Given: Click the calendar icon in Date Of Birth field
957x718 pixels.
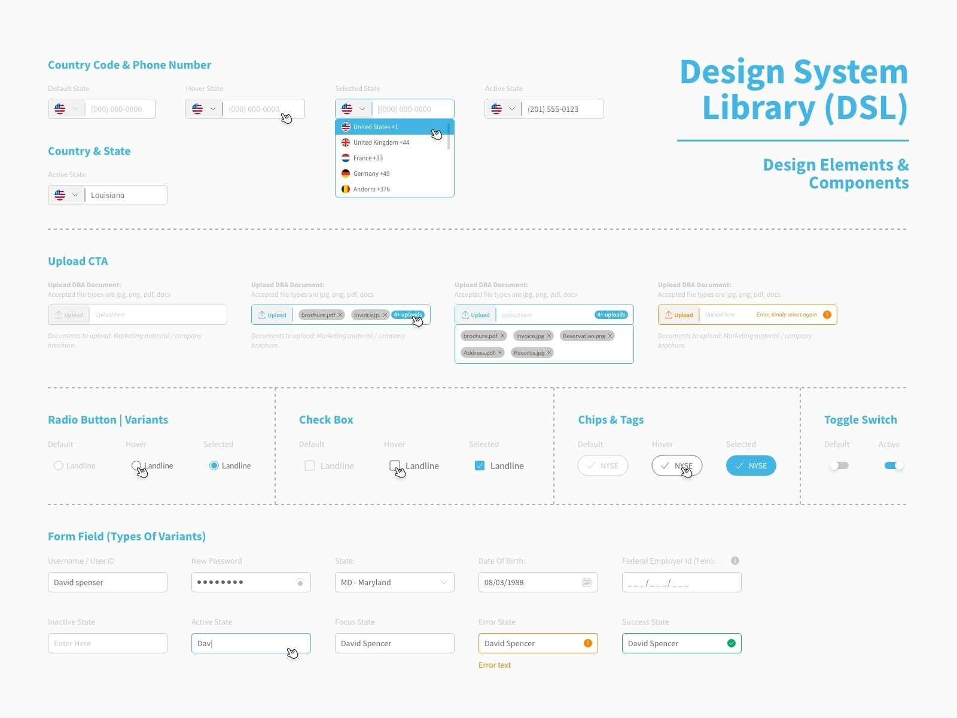Looking at the screenshot, I should [x=588, y=582].
